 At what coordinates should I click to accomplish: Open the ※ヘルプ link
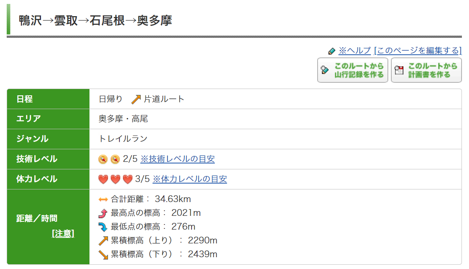pyautogui.click(x=355, y=50)
